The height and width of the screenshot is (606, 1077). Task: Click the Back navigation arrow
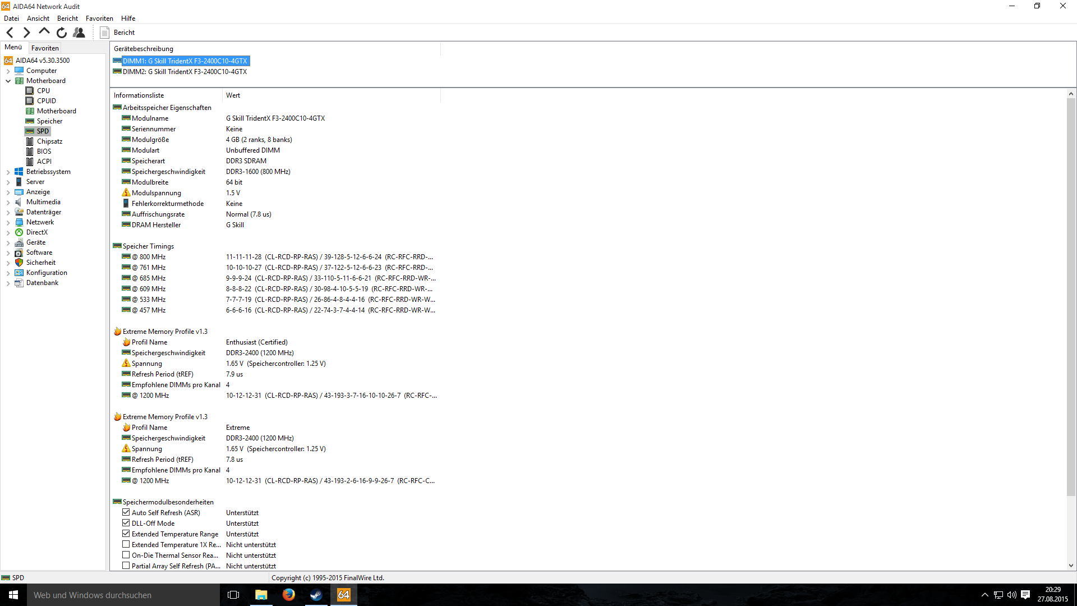pos(10,33)
